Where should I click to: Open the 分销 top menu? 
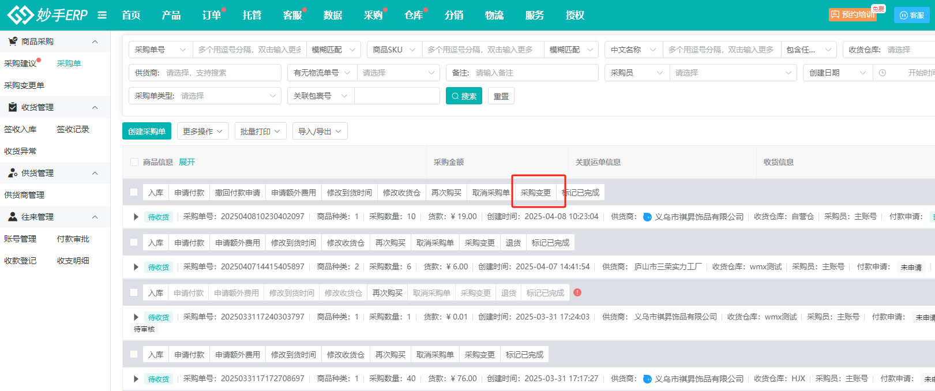454,15
